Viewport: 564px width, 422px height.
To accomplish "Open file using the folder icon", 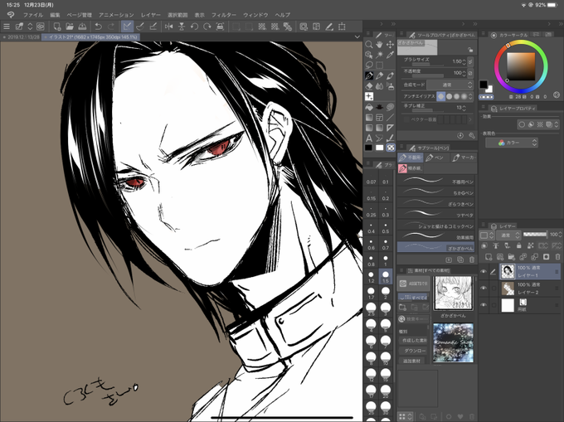I will pos(70,27).
